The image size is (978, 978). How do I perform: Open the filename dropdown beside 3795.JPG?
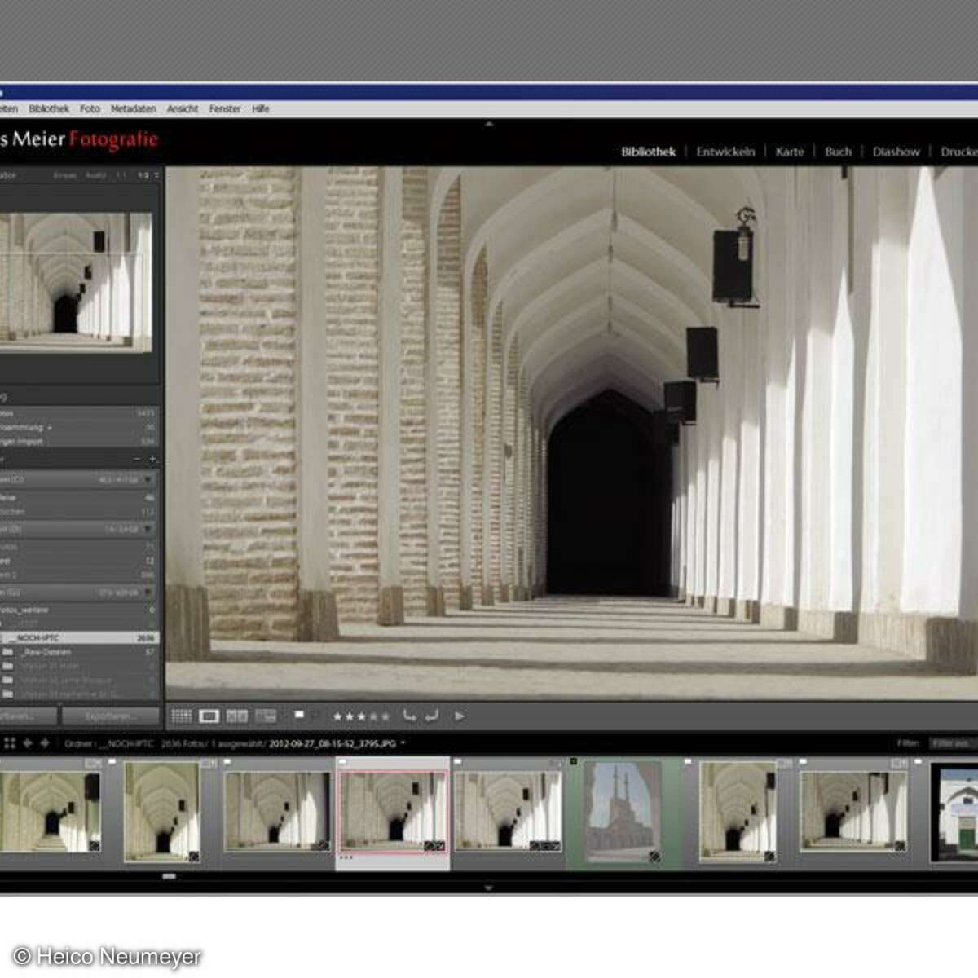[x=401, y=743]
